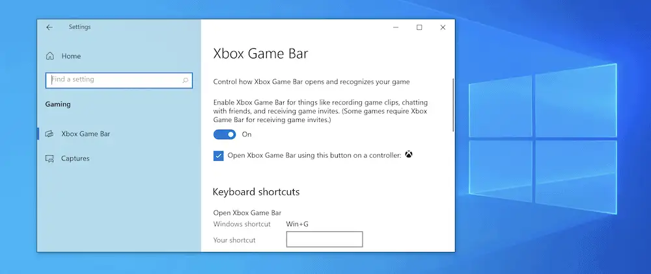Click the Keyboard shortcuts heading
Screen dimensions: 651x274
[x=256, y=192]
